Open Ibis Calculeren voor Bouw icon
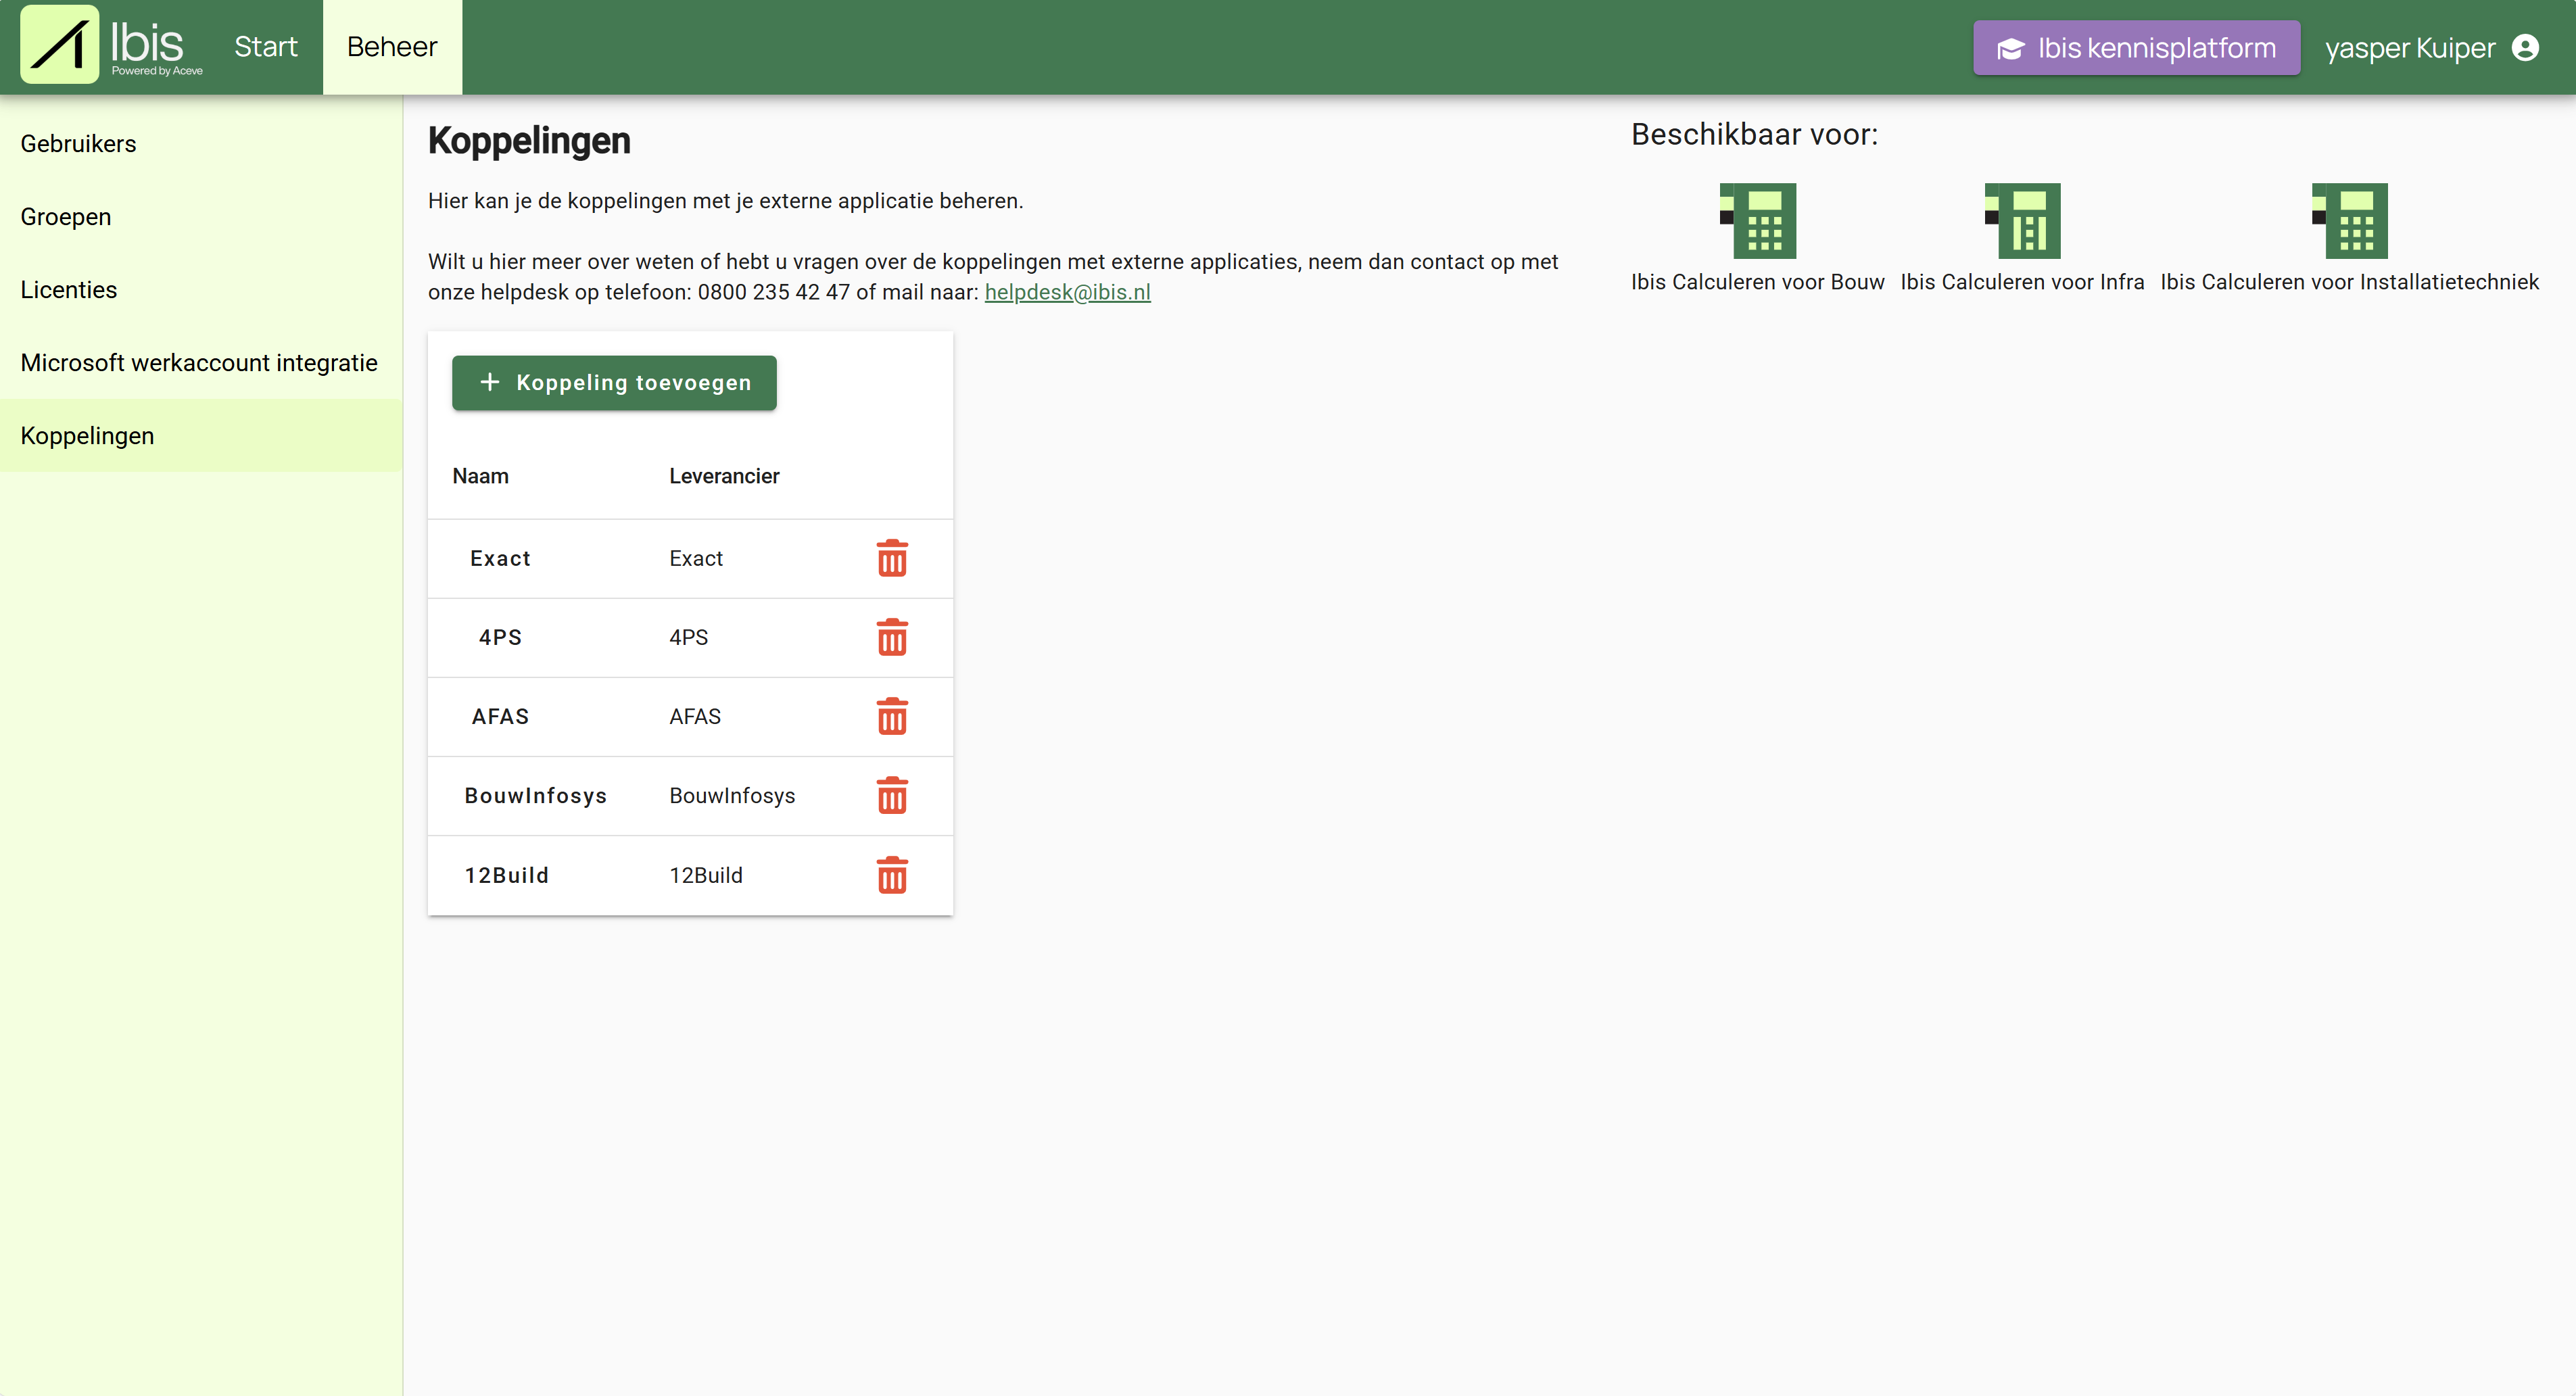 1757,220
